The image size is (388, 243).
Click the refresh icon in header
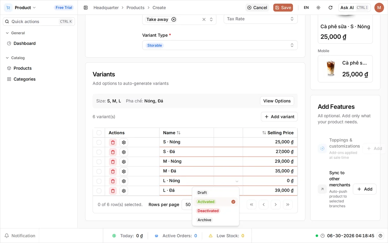pyautogui.click(x=330, y=7)
